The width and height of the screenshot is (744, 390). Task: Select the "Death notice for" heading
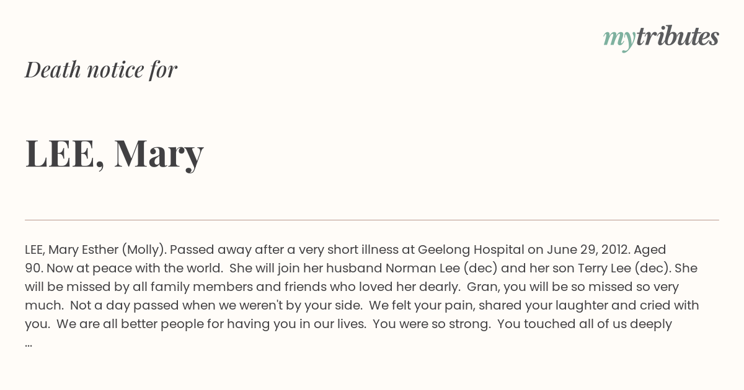tap(101, 69)
